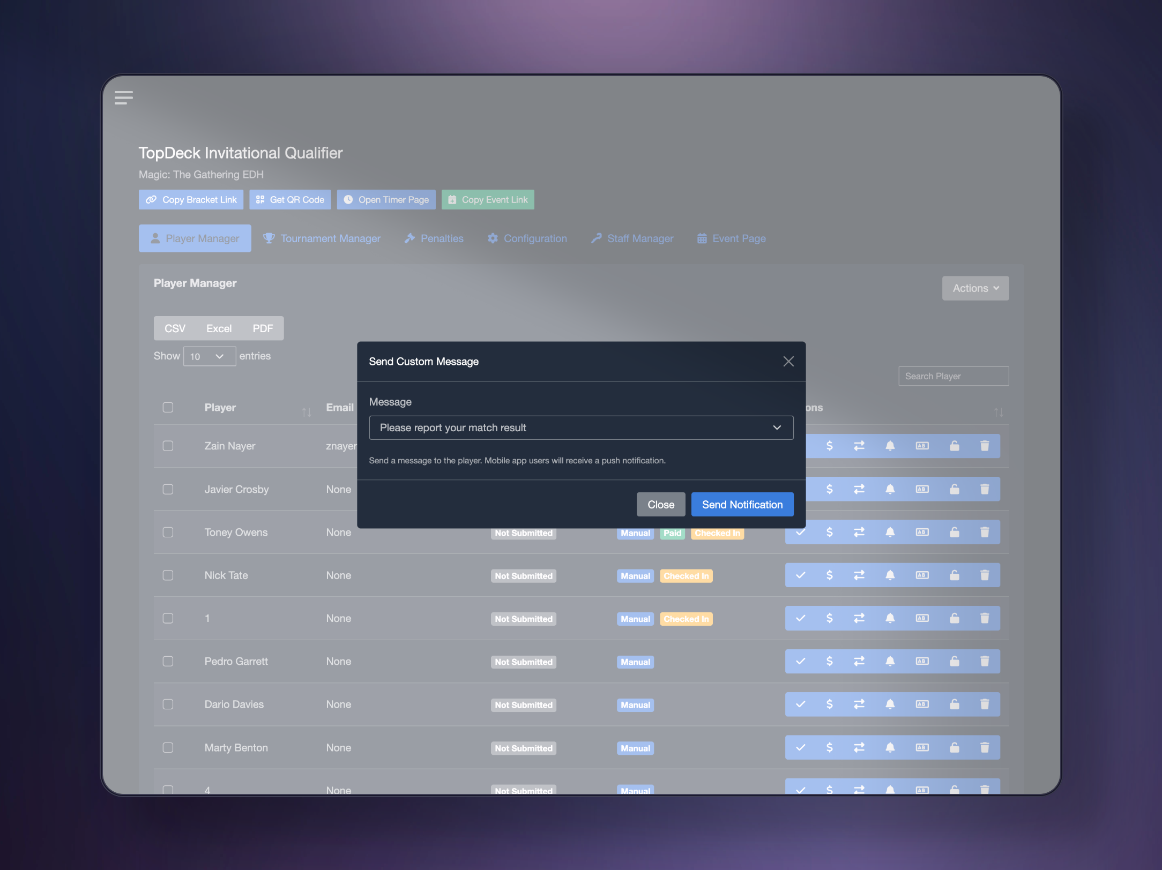The width and height of the screenshot is (1162, 870).
Task: Open the Show entries count dropdown
Action: click(209, 356)
